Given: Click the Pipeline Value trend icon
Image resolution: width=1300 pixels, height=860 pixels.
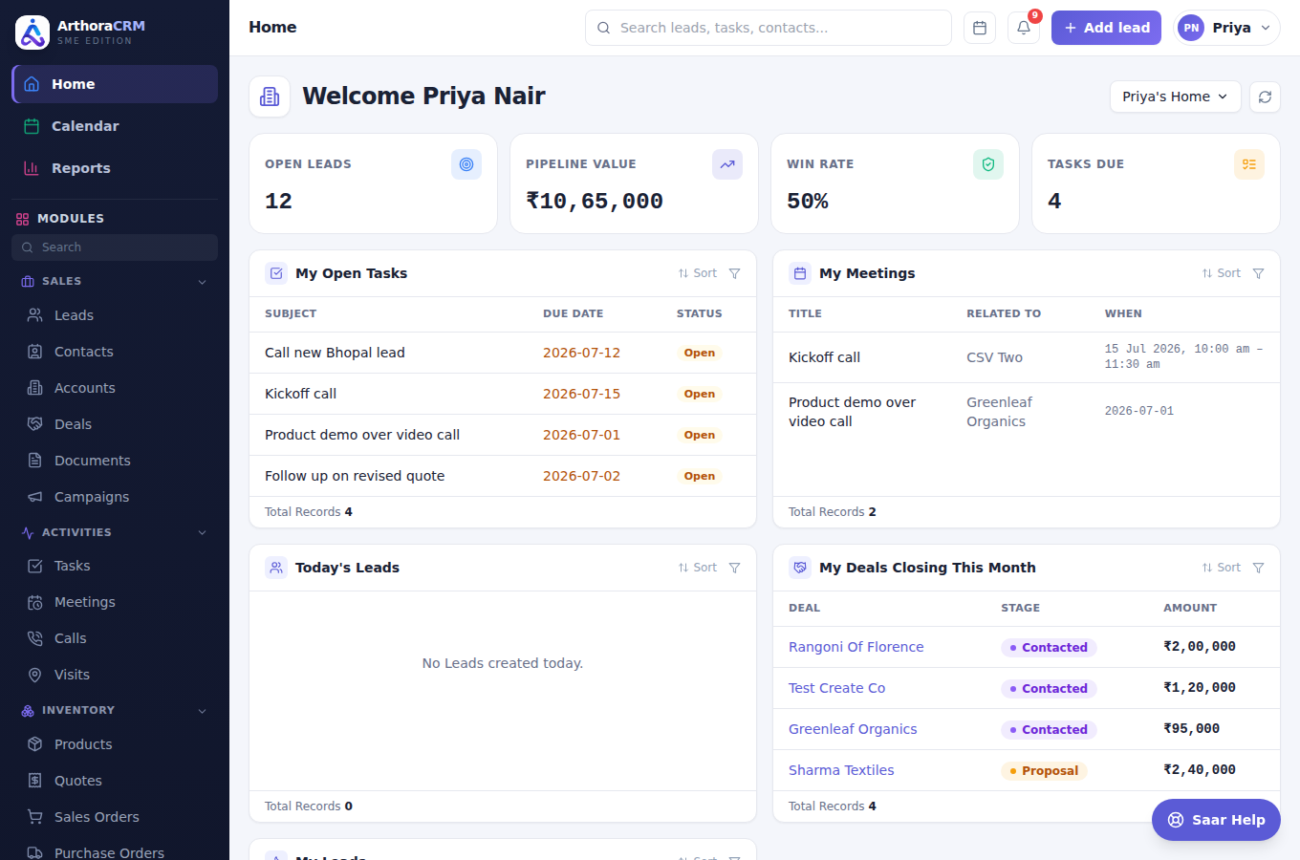Looking at the screenshot, I should coord(727,164).
